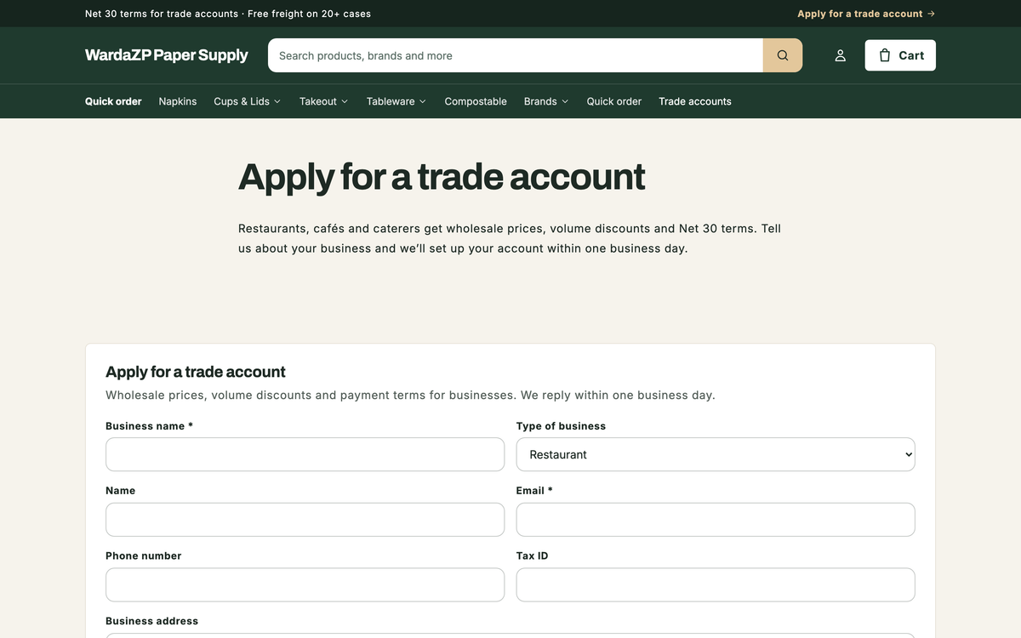
Task: Focus the Search products, brands and more field
Action: (516, 55)
